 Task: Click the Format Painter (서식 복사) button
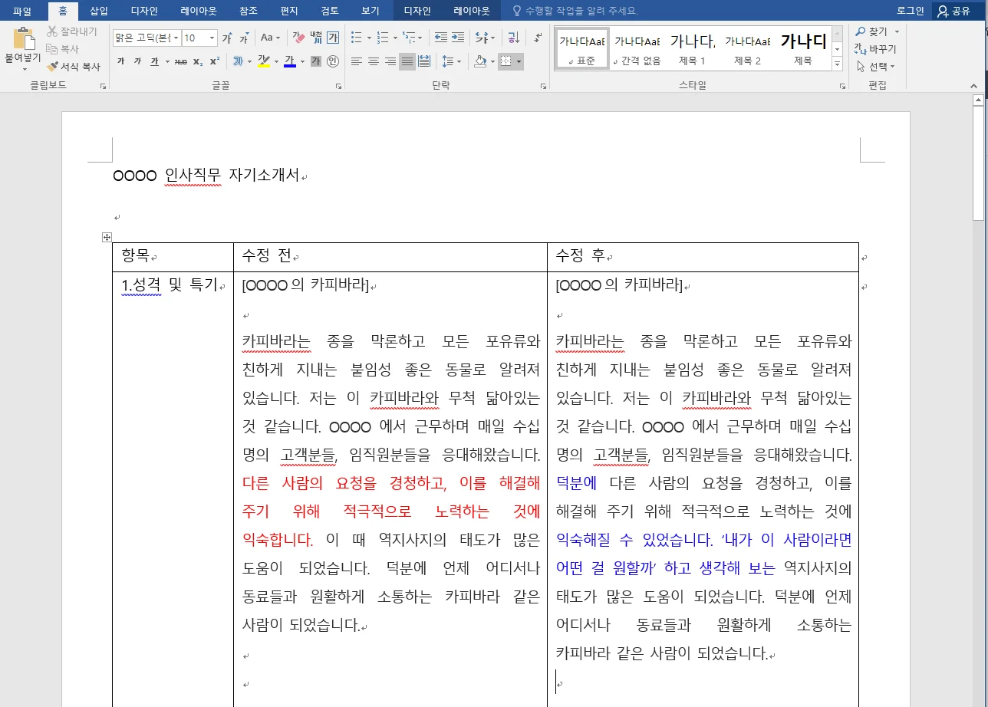74,67
